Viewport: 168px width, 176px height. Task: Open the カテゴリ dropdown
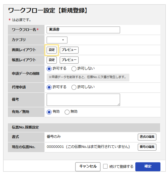57,40
